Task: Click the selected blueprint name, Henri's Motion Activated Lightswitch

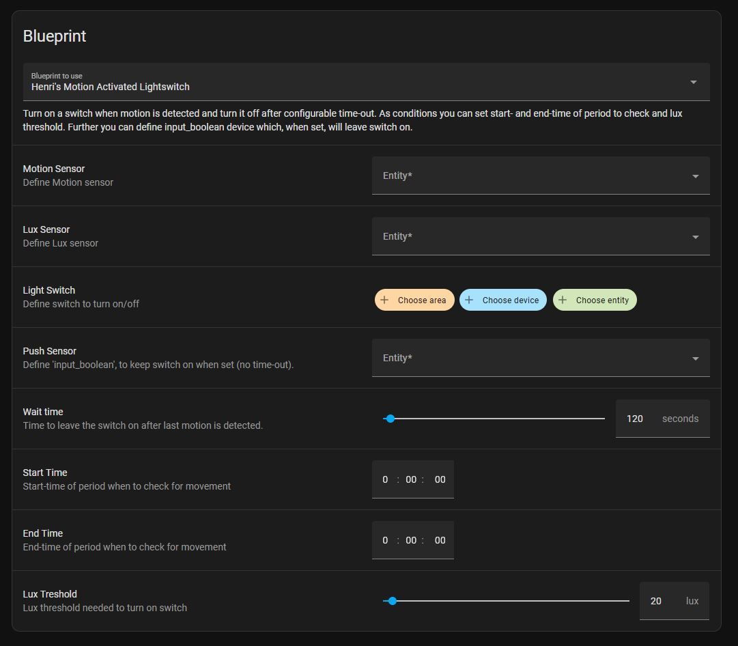Action: tap(111, 87)
